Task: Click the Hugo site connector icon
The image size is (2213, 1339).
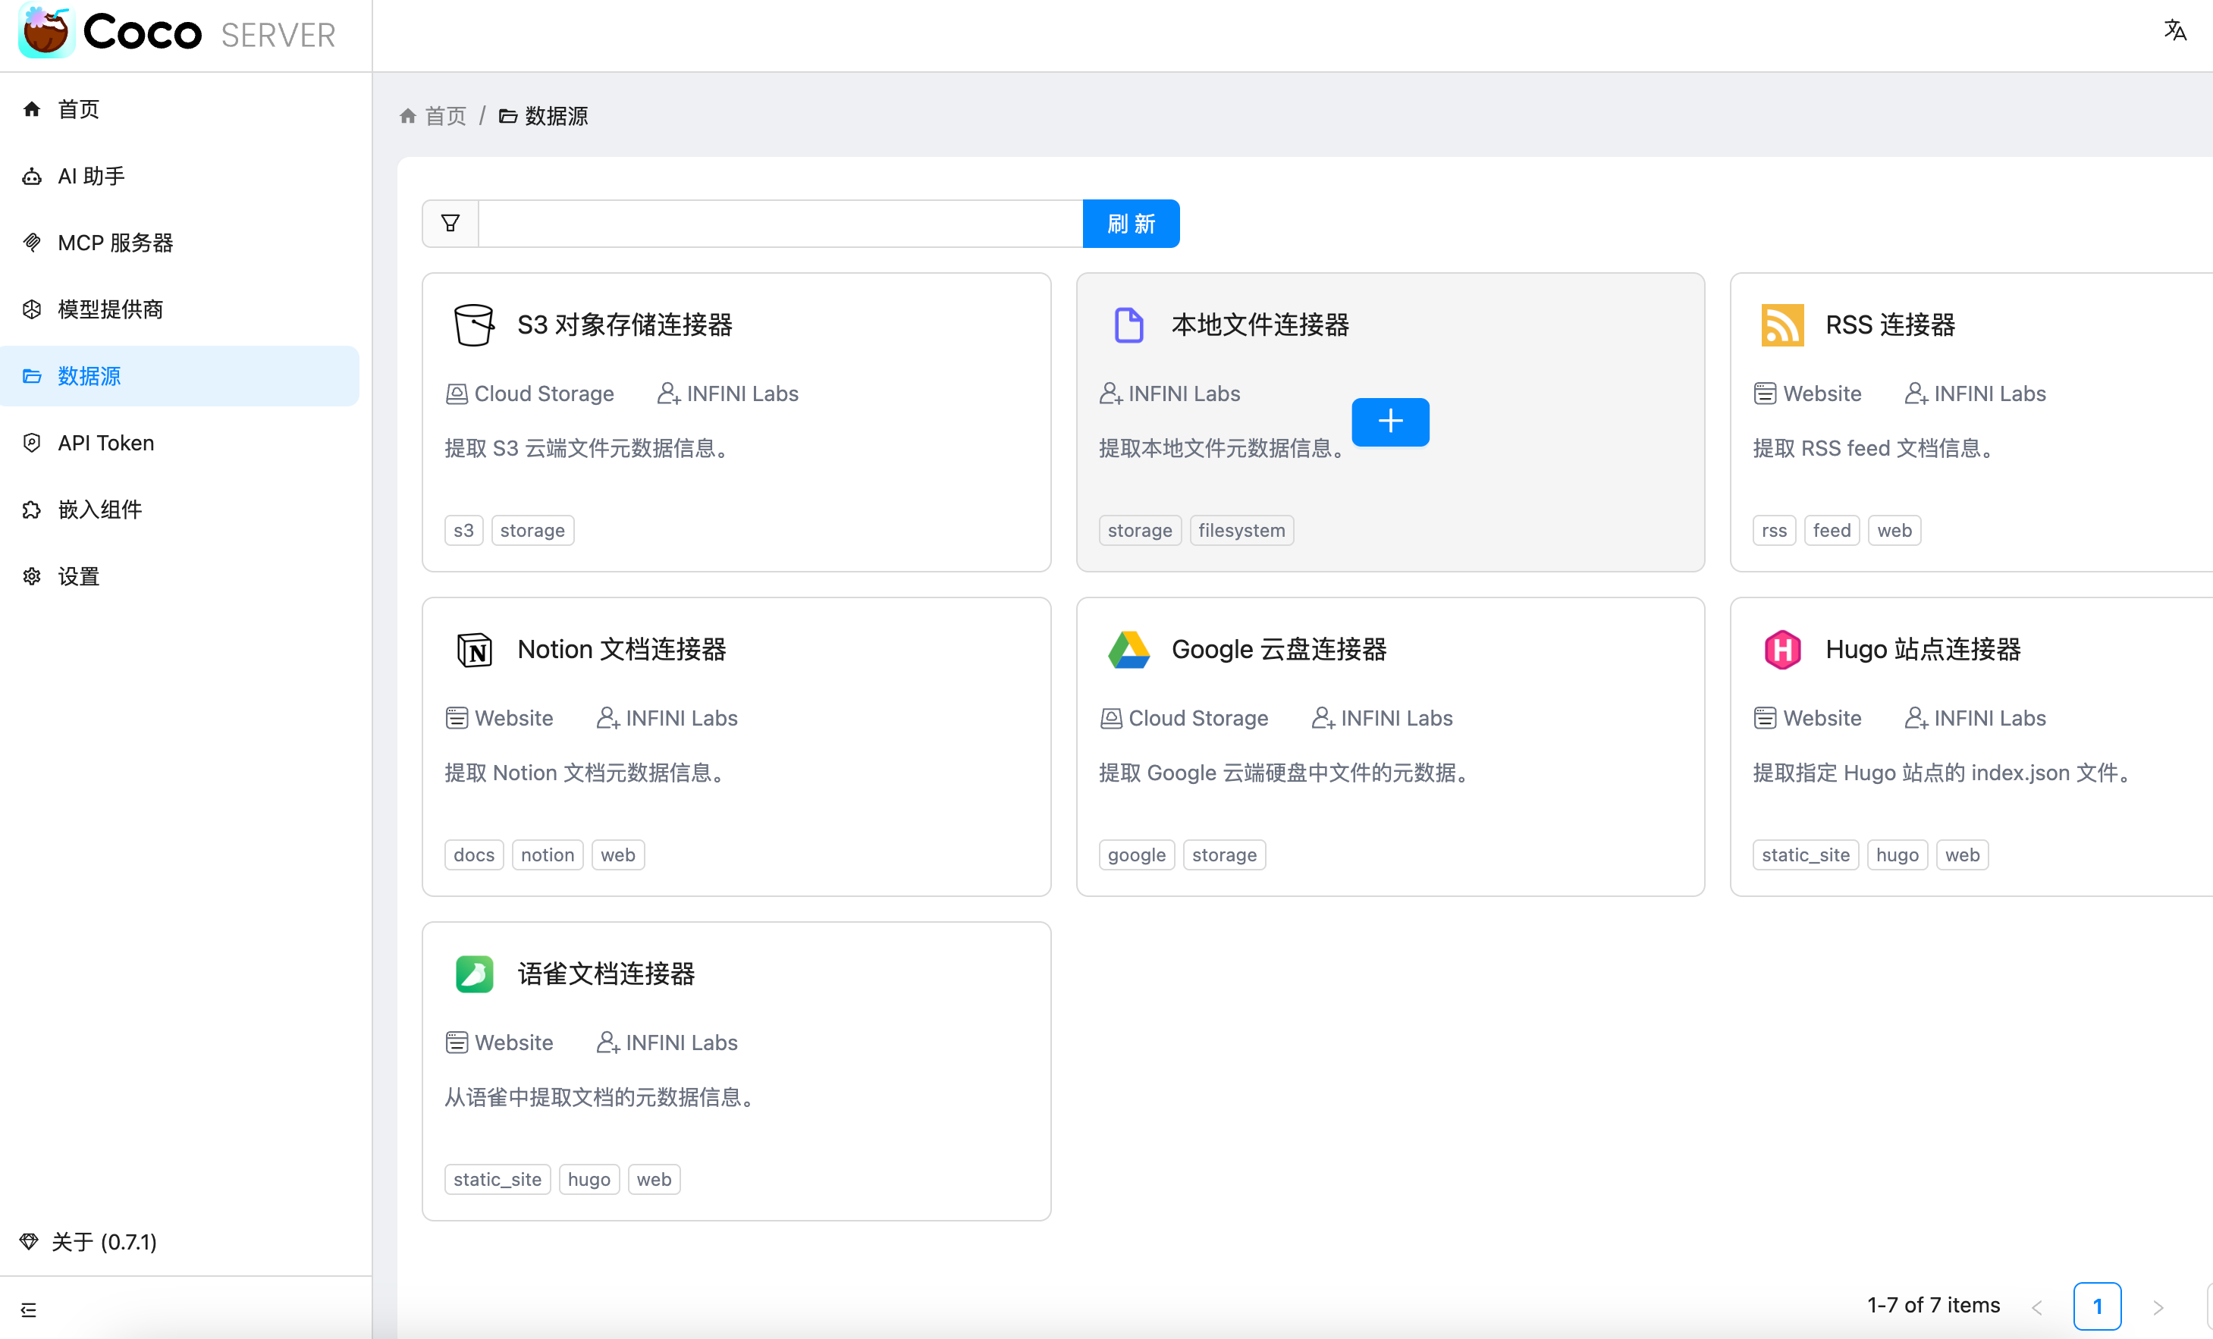Action: click(x=1782, y=649)
